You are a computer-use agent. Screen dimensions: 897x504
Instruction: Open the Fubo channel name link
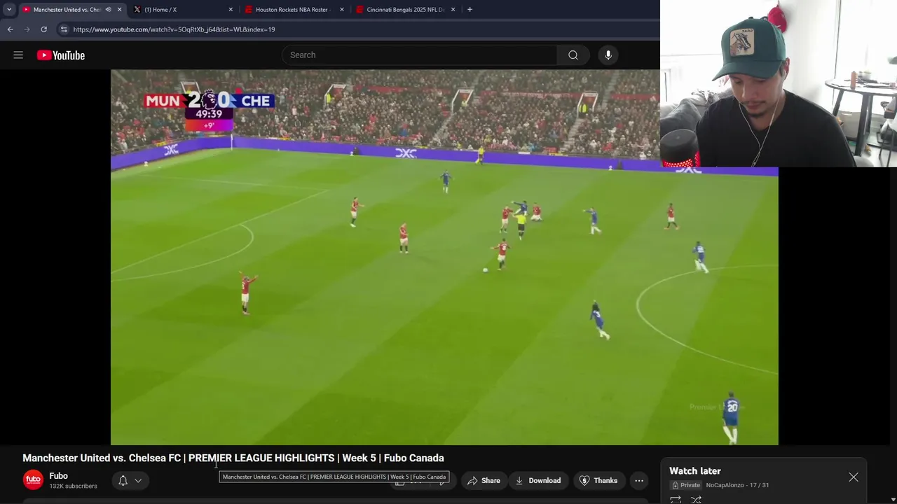58,476
